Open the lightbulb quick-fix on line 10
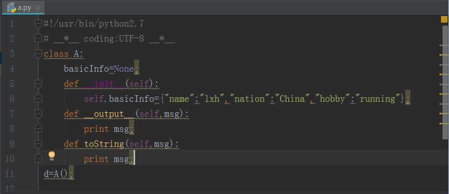This screenshot has width=449, height=194. tap(52, 156)
